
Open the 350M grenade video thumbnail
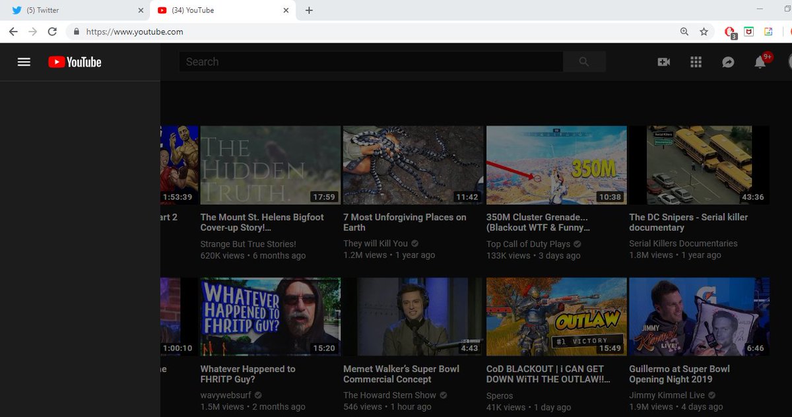click(556, 166)
